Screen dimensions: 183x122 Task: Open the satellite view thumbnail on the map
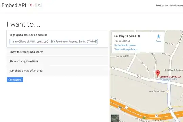coord(115,118)
